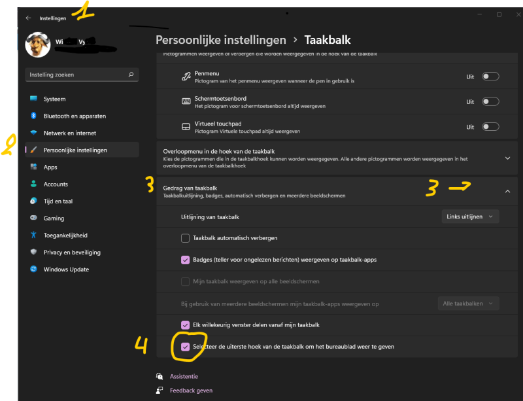Click the Feedback geven link

[x=191, y=391]
